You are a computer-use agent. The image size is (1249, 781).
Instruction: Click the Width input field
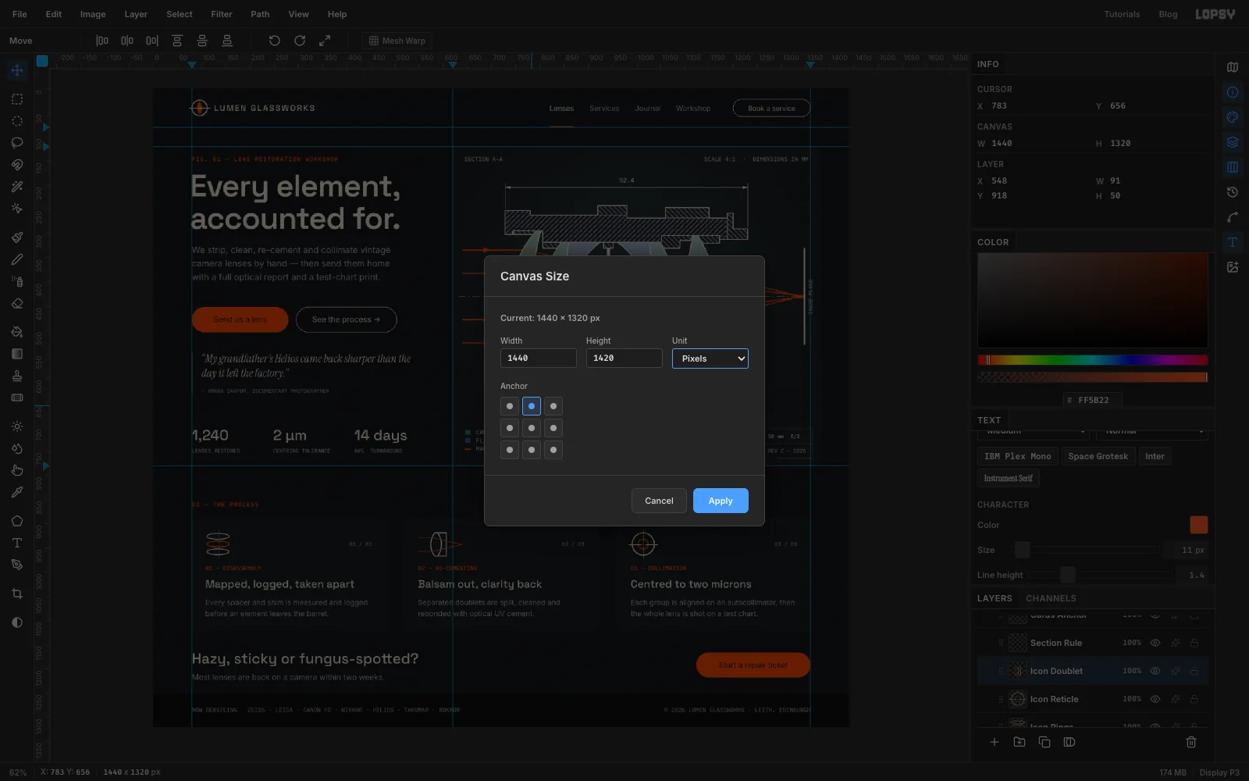click(x=539, y=358)
